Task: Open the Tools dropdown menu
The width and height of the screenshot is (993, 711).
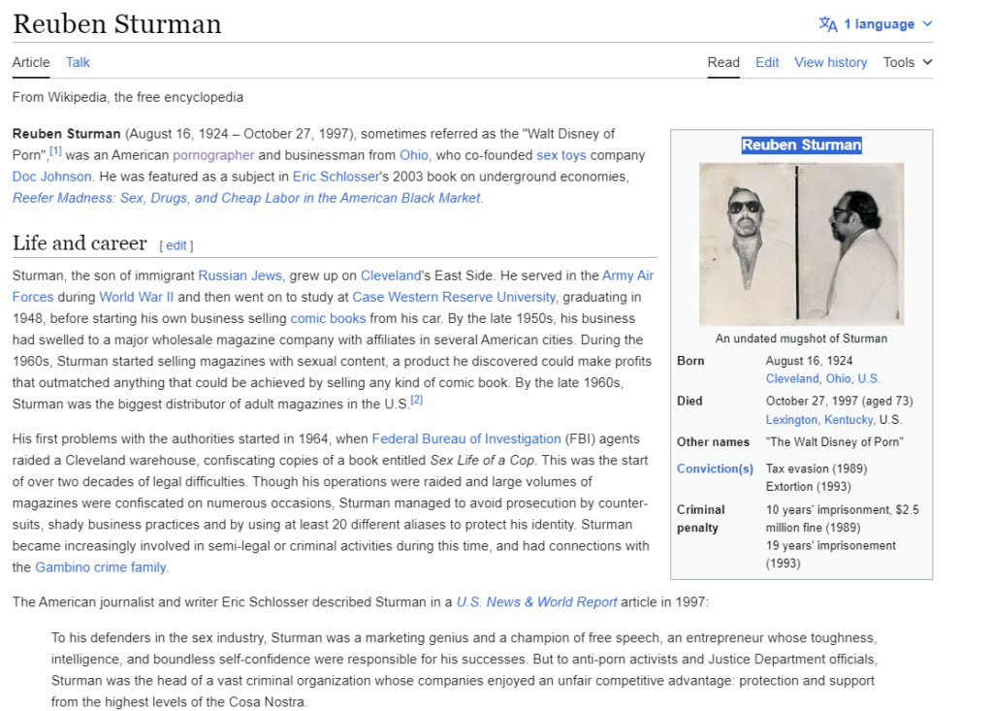Action: [x=907, y=62]
